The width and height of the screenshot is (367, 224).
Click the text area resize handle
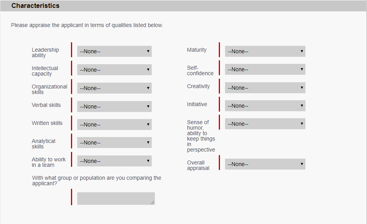click(x=153, y=202)
